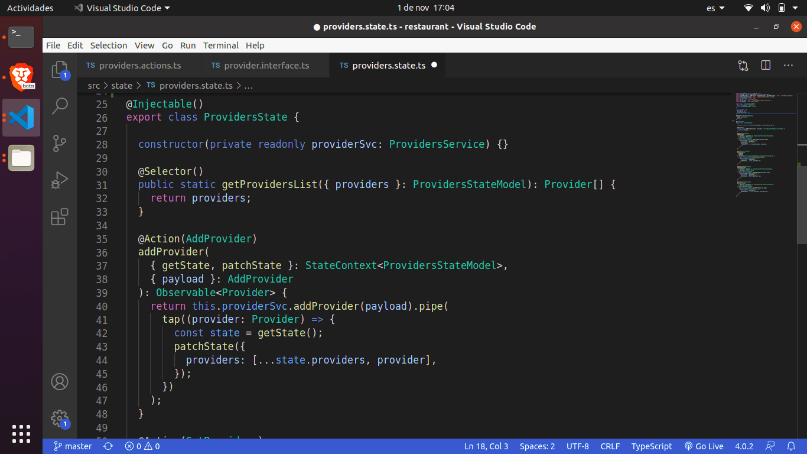
Task: Switch to providers.actions.ts tab
Action: point(139,66)
